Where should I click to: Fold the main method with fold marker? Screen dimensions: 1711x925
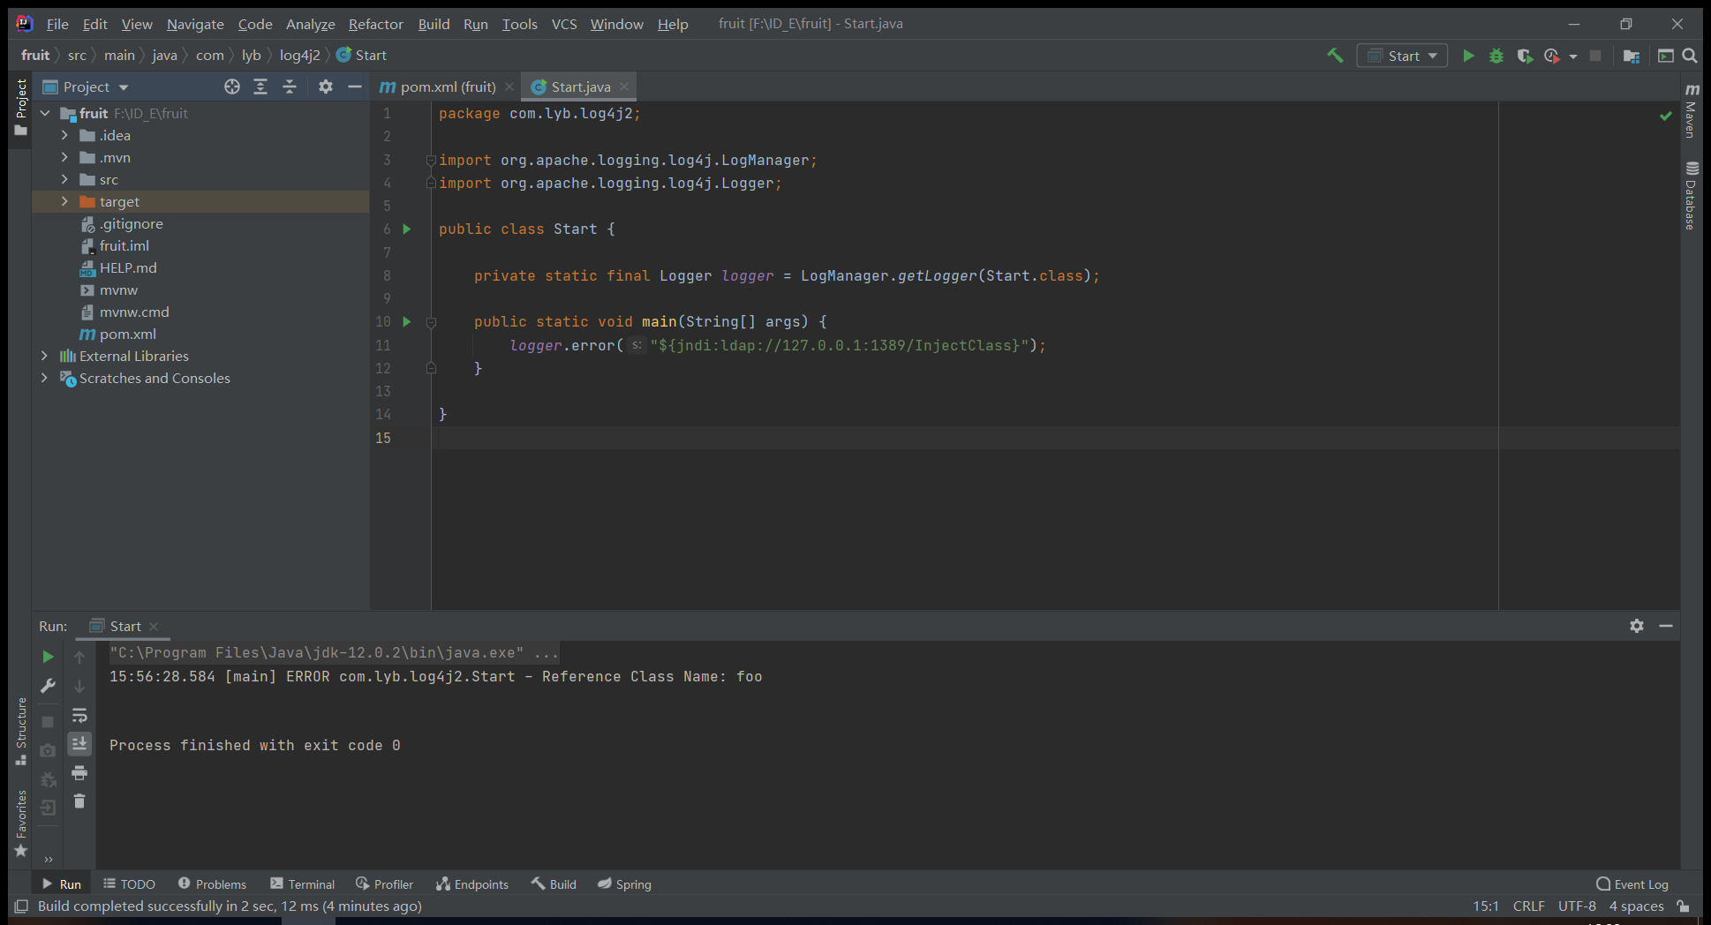432,322
